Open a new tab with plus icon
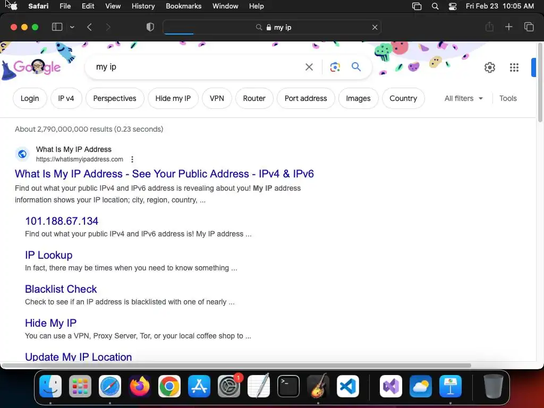 click(508, 27)
